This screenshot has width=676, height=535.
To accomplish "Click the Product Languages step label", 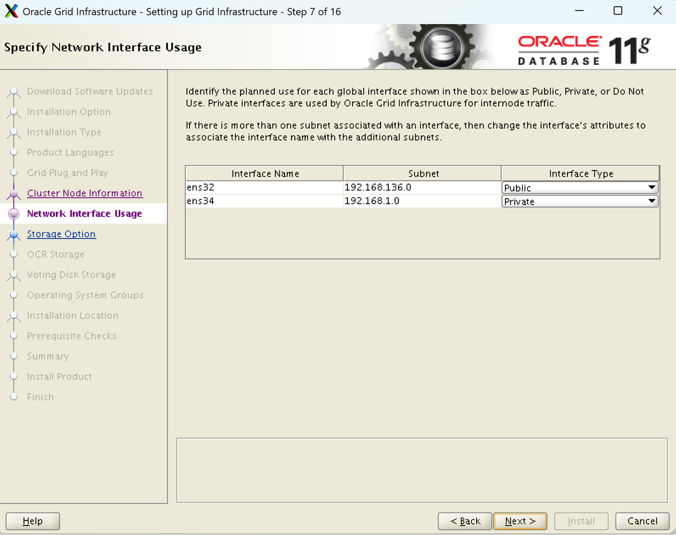I will [71, 152].
